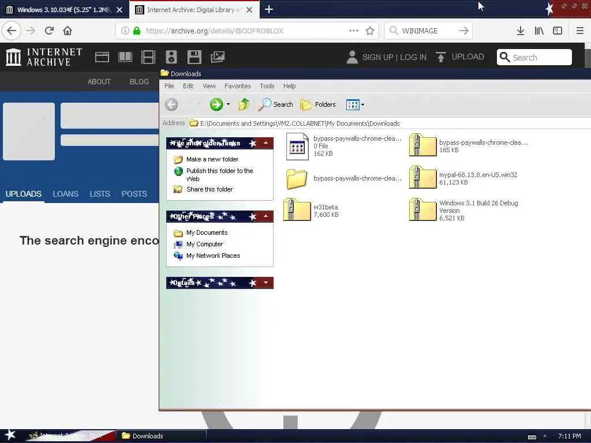Click the Internet Archive Search box
The image size is (591, 443).
pos(534,57)
